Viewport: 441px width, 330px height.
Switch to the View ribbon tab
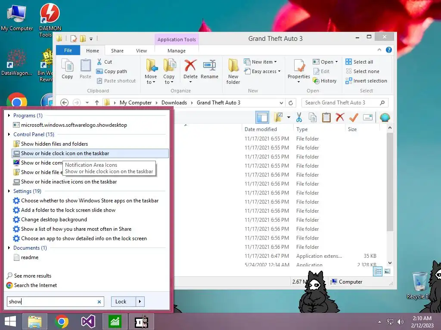[141, 51]
